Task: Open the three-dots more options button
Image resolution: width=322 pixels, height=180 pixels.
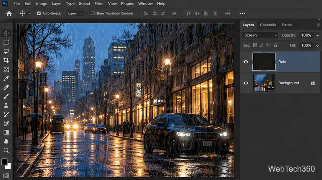Action: pos(242,13)
